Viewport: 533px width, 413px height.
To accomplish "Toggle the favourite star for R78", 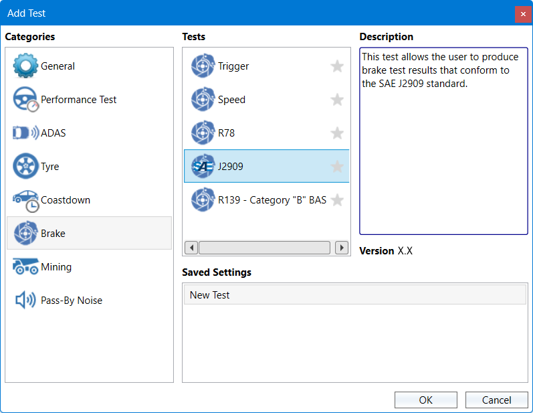I will (337, 133).
